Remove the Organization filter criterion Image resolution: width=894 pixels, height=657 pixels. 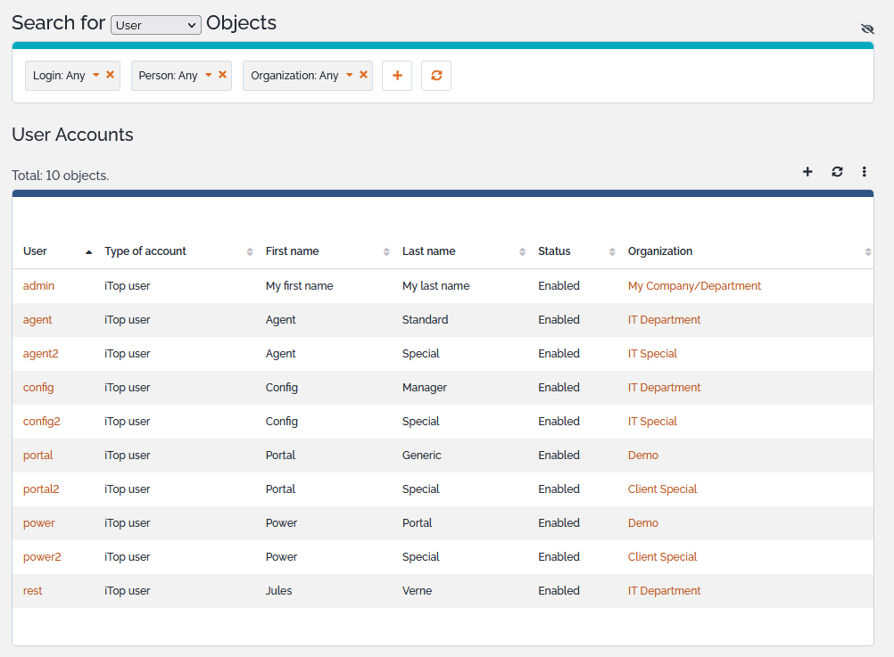point(363,75)
